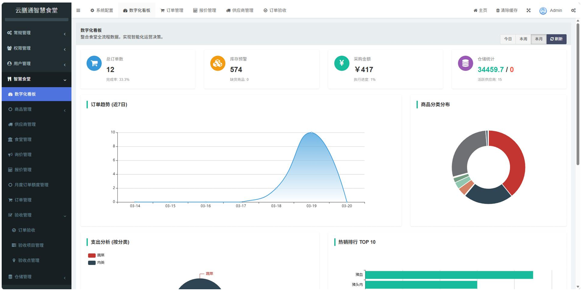Viewport: 587px width, 301px height.
Task: Click the Admin user avatar
Action: [x=543, y=10]
